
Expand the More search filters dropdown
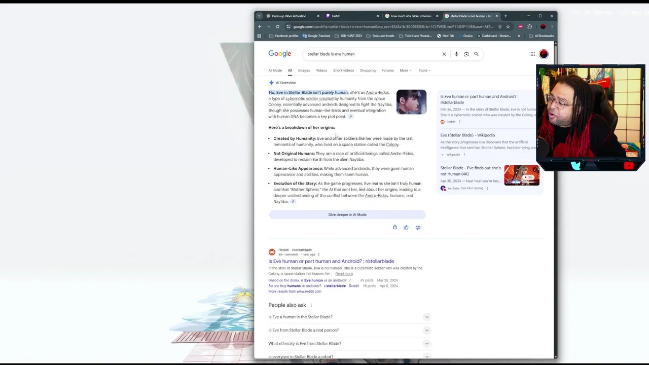pyautogui.click(x=406, y=70)
